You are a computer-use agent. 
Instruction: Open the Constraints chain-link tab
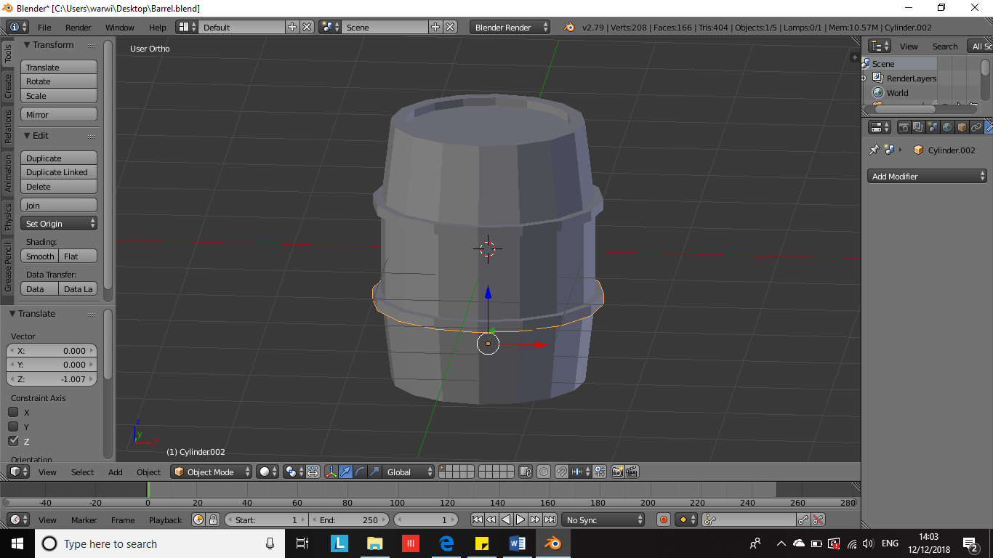[976, 127]
